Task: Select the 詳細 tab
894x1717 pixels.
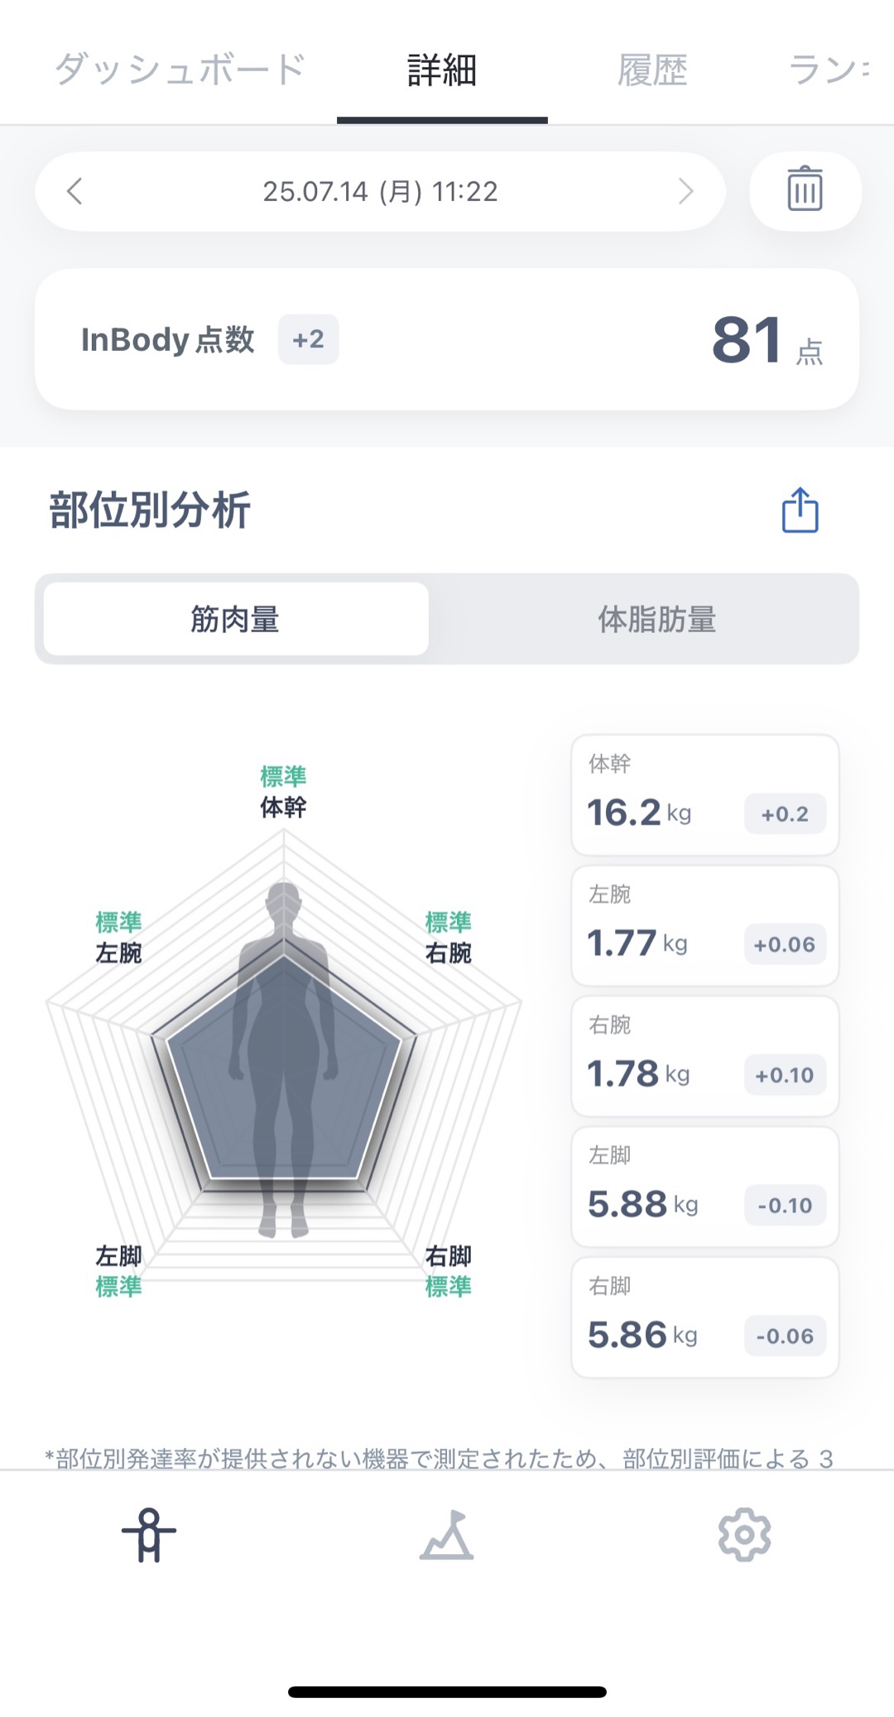Action: pyautogui.click(x=442, y=70)
